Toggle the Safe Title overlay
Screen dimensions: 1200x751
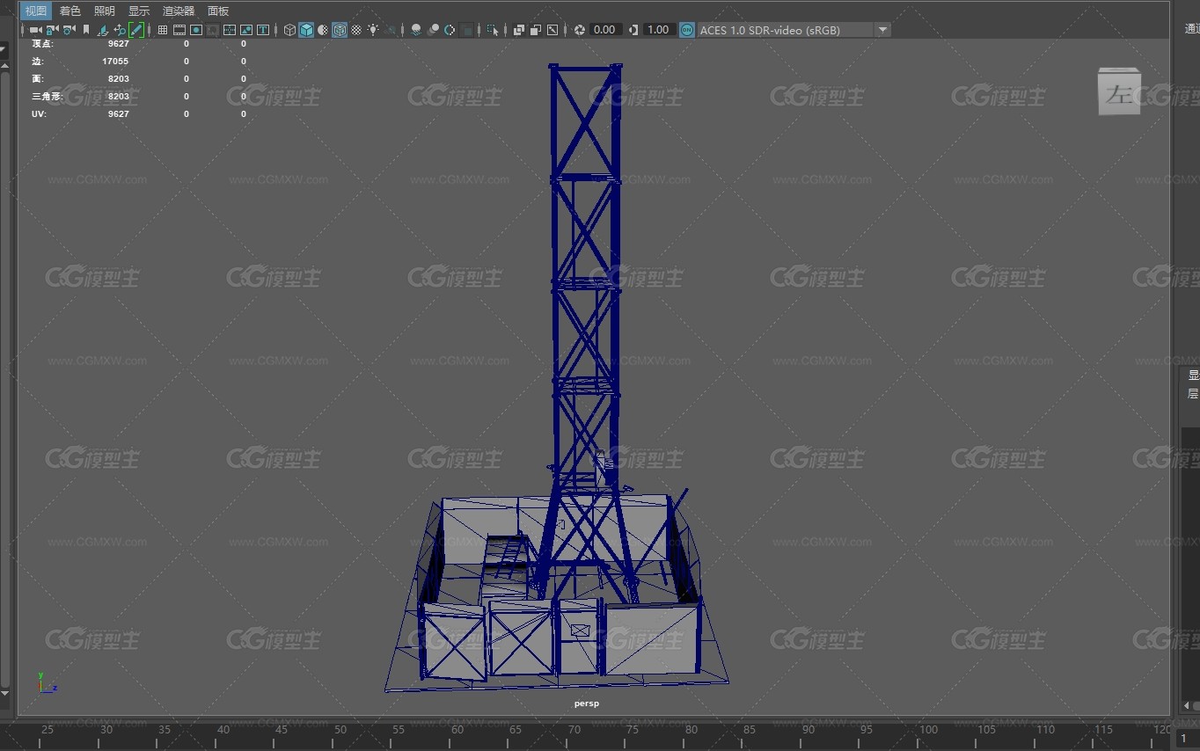click(x=263, y=30)
